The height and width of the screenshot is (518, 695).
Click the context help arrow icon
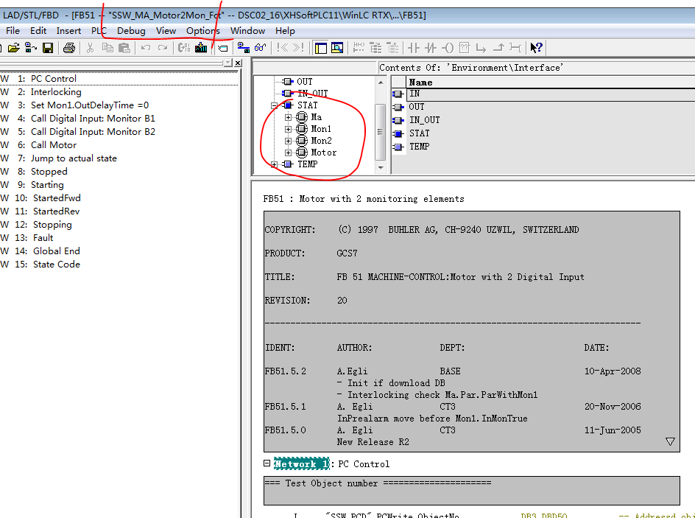point(536,48)
